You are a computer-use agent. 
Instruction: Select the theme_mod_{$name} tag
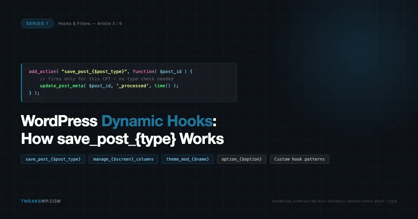[x=187, y=159]
